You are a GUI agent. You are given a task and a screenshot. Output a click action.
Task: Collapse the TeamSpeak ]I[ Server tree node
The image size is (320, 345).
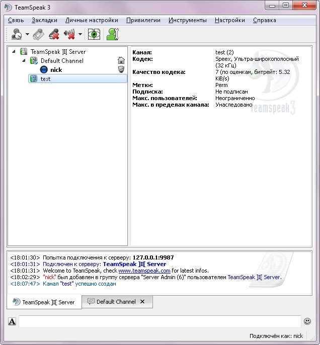pos(14,52)
